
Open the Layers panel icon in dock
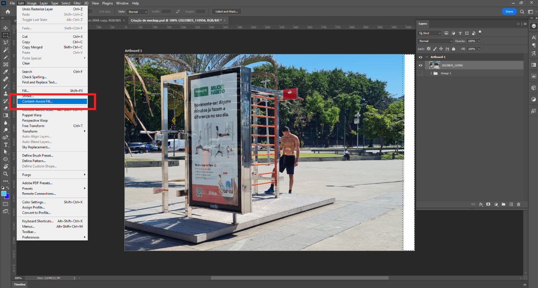point(534,26)
